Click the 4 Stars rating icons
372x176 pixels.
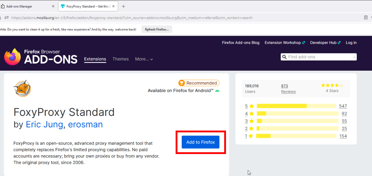coord(332,85)
